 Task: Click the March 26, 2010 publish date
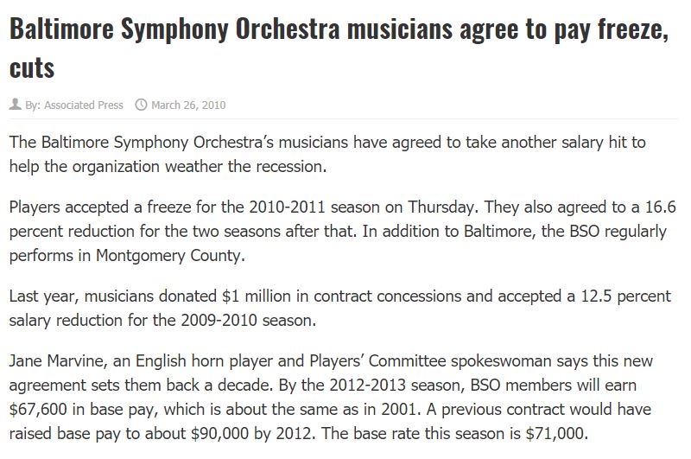188,105
